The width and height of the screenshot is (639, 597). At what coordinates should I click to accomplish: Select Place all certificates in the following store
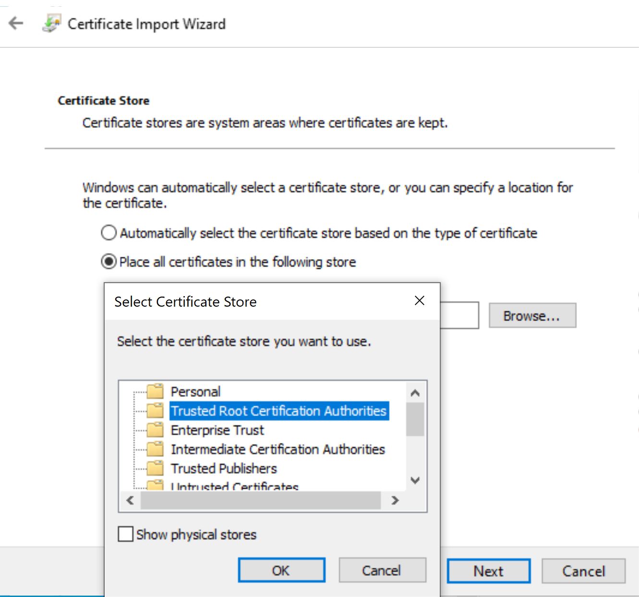click(109, 262)
